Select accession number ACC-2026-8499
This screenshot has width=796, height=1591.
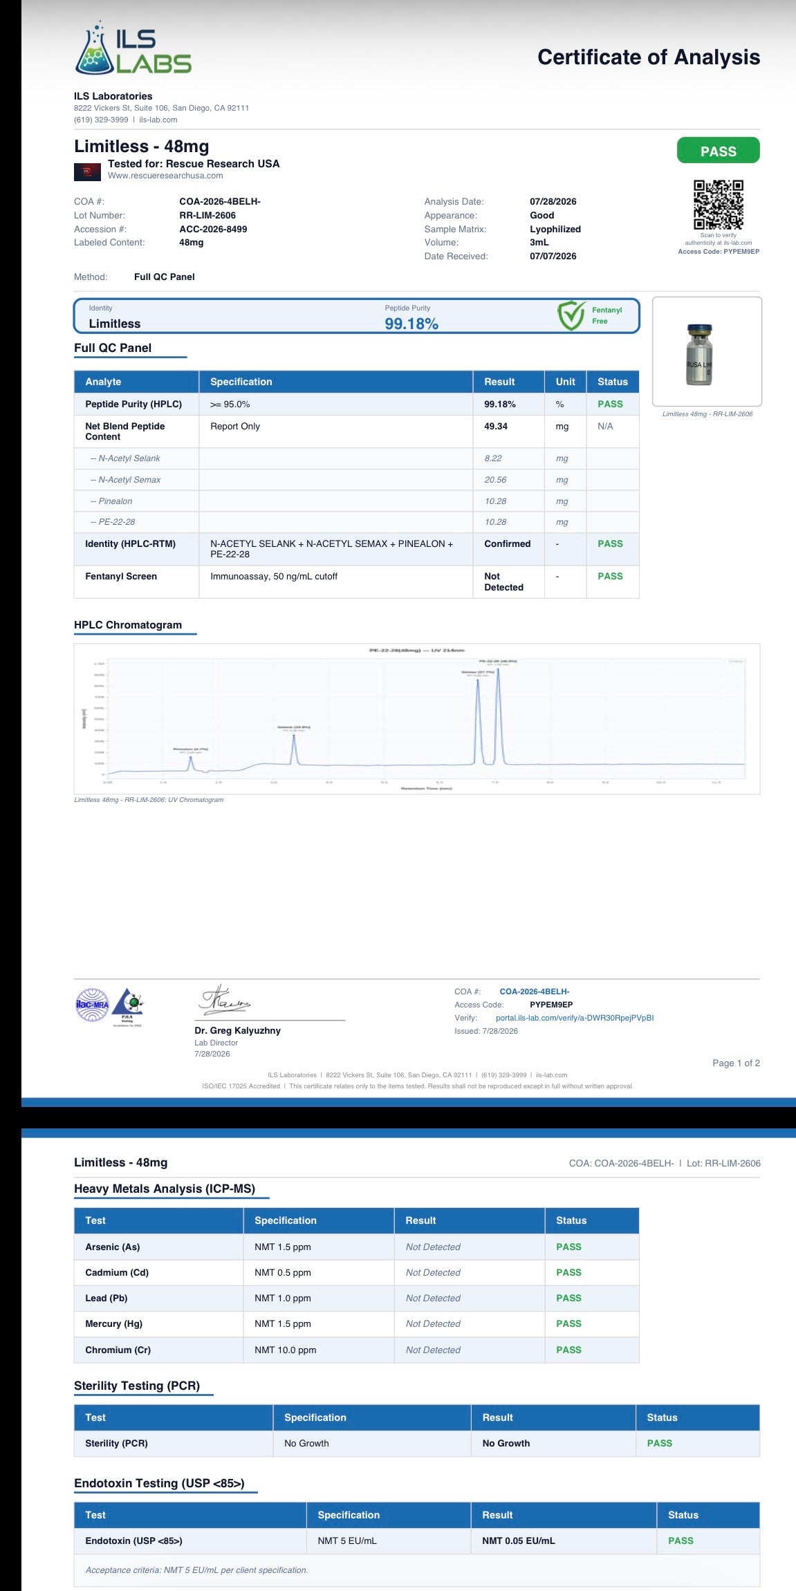(213, 230)
